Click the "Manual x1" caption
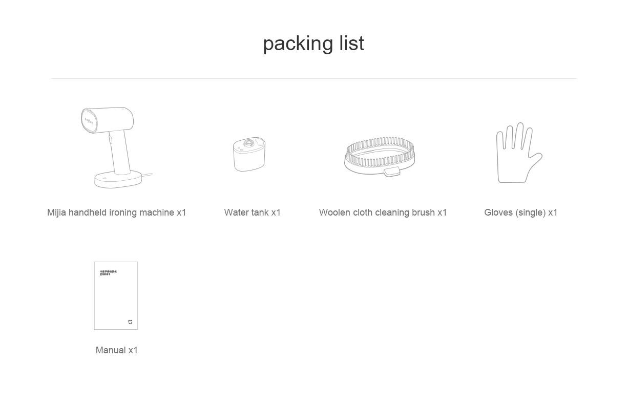The image size is (628, 405). pyautogui.click(x=117, y=350)
